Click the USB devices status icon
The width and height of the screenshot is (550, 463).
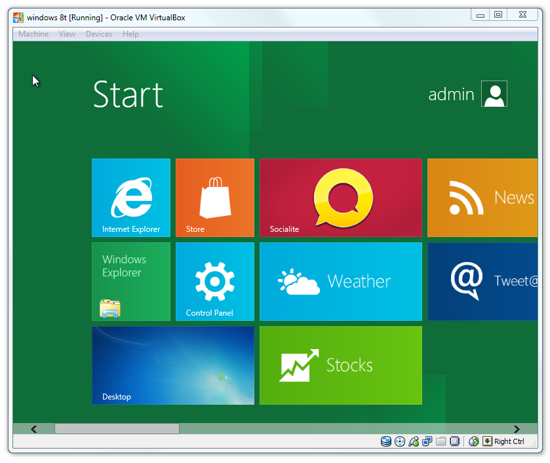pos(414,441)
